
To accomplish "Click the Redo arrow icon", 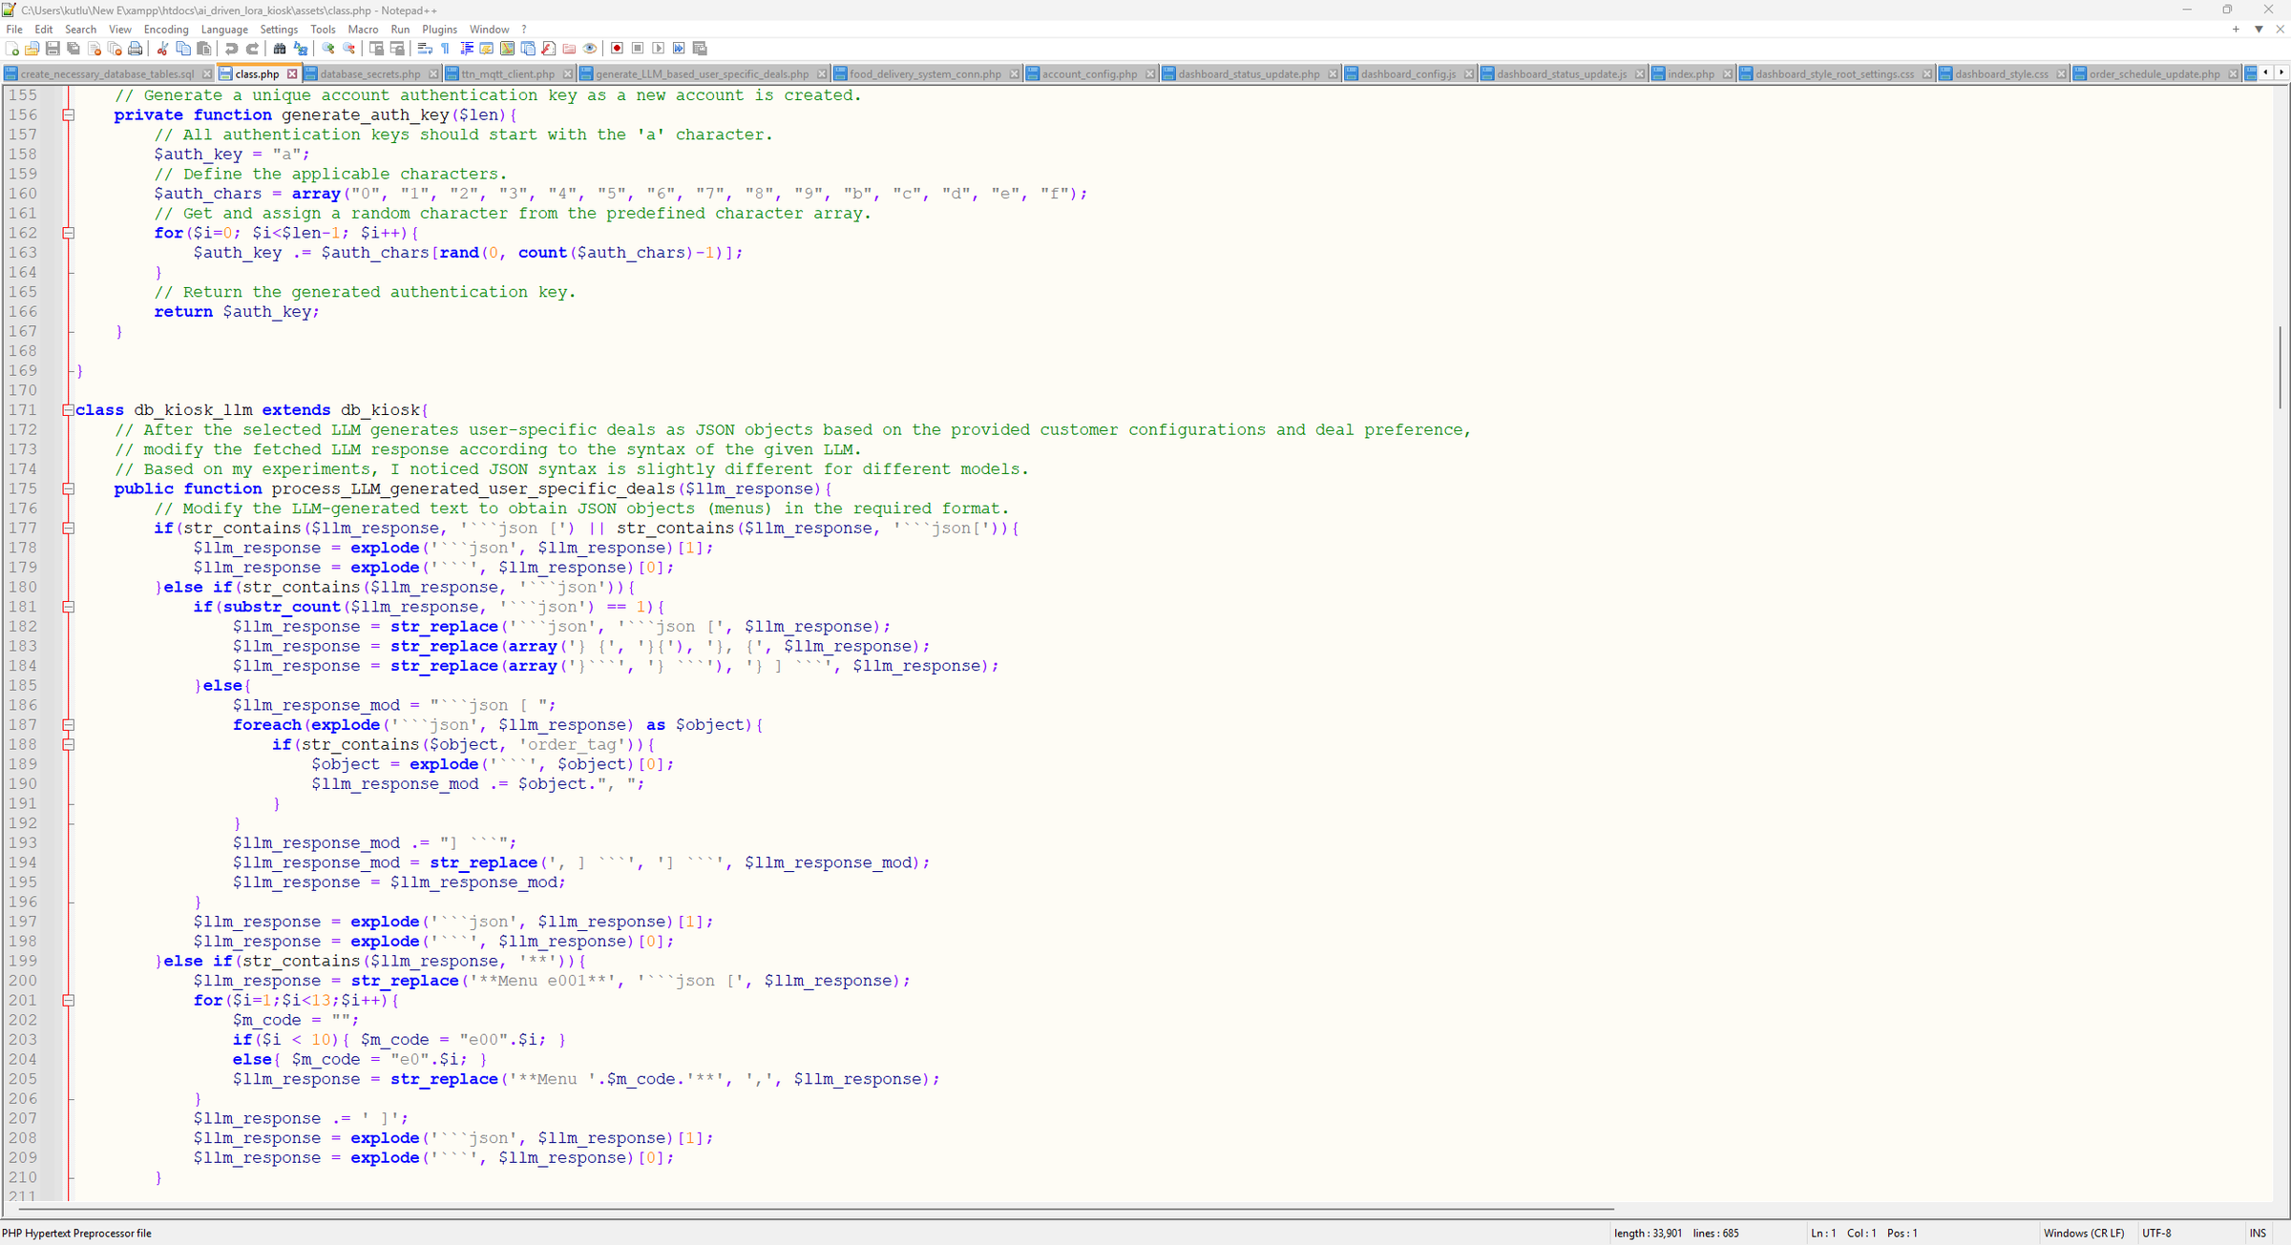I will [252, 49].
